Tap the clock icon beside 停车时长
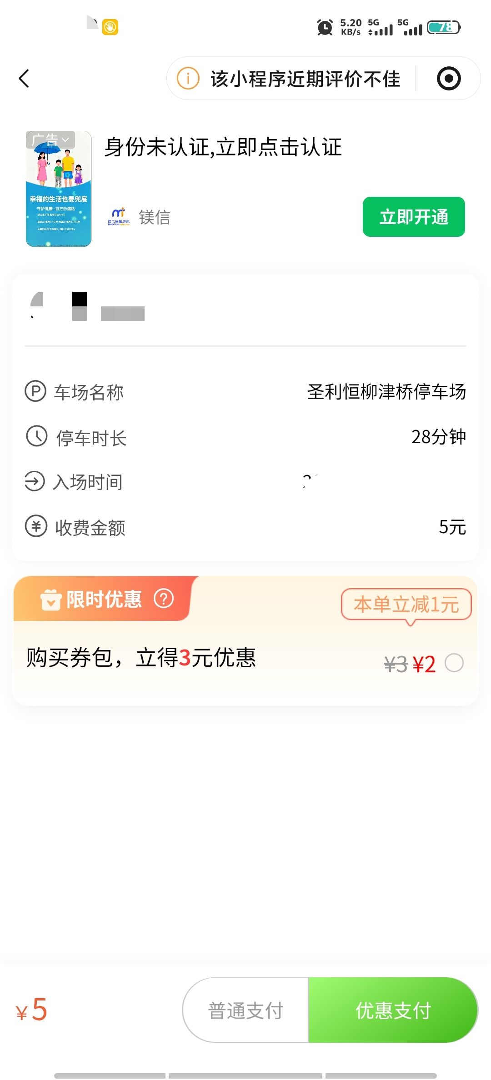Screen dimensions: 491x1080 coord(36,436)
